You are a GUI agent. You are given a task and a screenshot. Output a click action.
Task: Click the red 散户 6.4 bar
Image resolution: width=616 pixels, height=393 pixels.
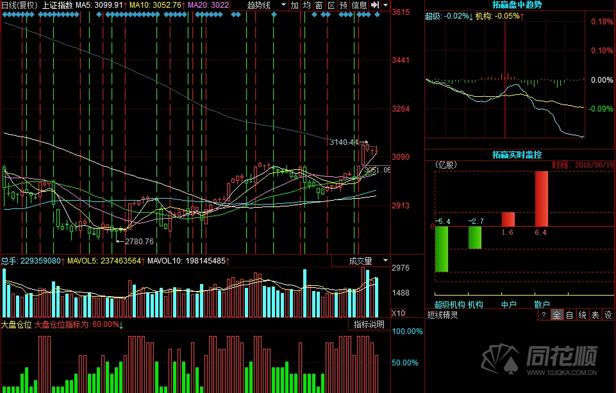(542, 198)
